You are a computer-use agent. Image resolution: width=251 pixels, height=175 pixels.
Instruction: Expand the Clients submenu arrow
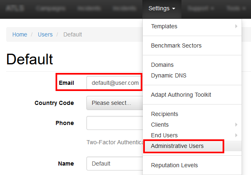(x=236, y=125)
